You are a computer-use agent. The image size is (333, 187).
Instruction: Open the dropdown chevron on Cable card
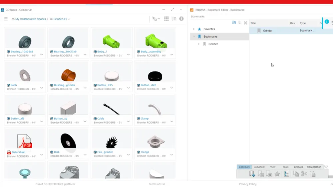pos(128,121)
